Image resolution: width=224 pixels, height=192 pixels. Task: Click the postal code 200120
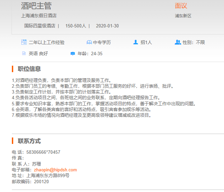(x=41, y=182)
